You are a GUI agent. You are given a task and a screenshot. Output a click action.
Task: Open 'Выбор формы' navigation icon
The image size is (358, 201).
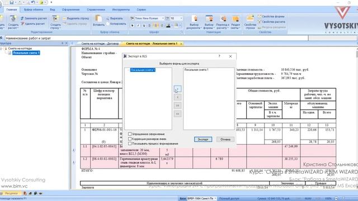[209, 22]
